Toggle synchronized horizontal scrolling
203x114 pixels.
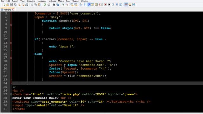[76, 5]
